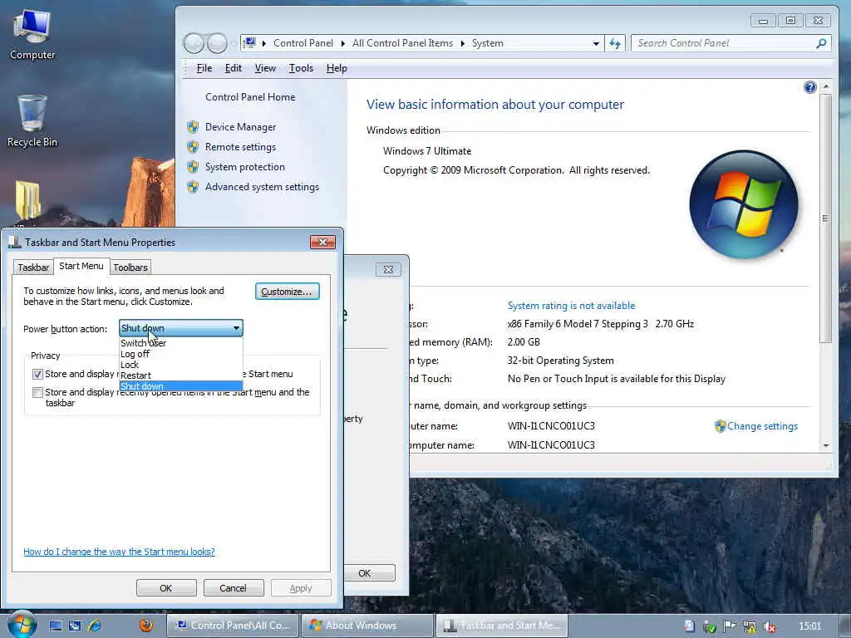Uncheck the first Store and display privacy checkbox

pos(37,374)
